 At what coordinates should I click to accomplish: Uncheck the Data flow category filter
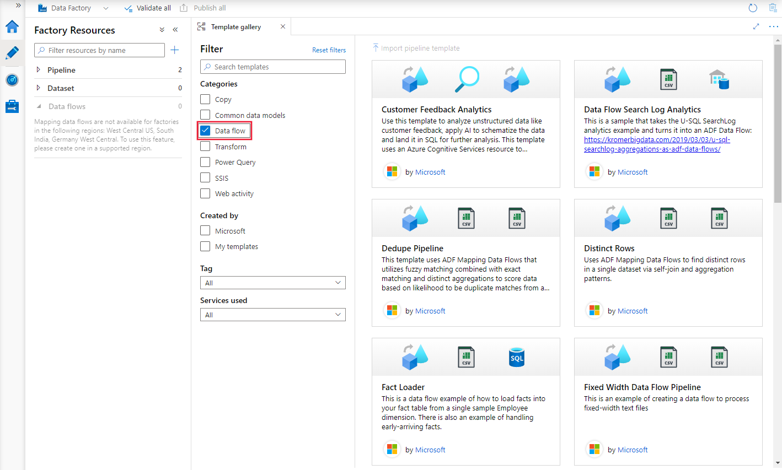(206, 131)
